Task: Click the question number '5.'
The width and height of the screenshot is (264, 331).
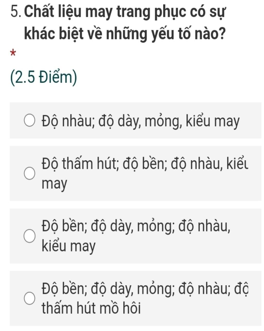Action: click(x=18, y=12)
